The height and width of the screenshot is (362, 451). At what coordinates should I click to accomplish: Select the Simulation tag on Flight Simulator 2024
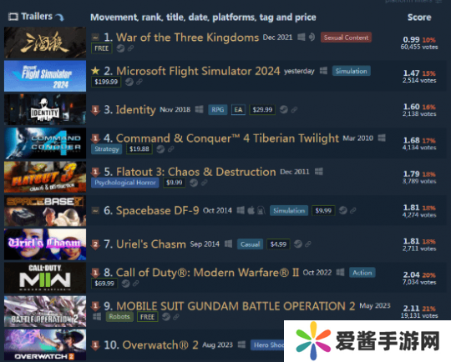[351, 71]
